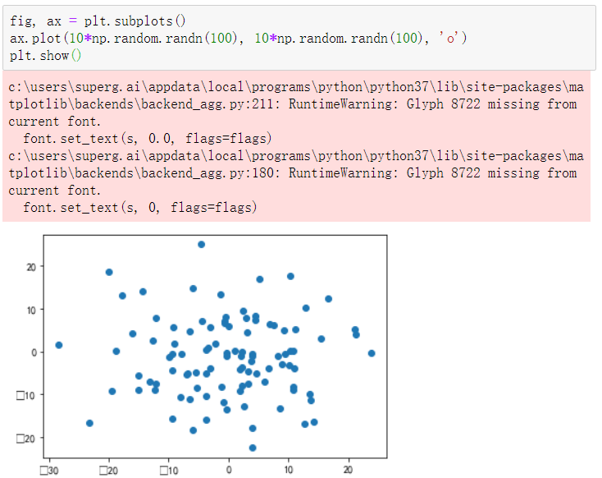Click the code line 'fig, ax = plt.subplots()'

[x=98, y=21]
